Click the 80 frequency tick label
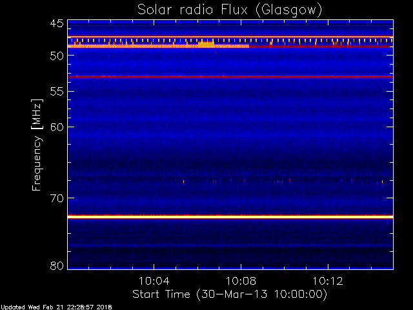 [57, 265]
